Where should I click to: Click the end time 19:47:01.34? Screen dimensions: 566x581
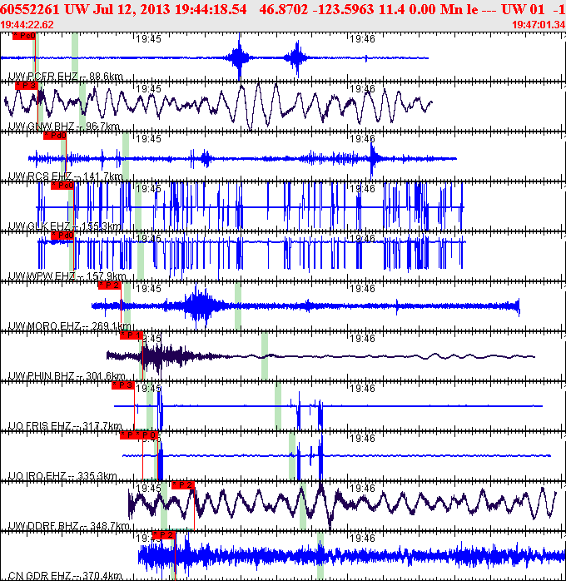coord(539,25)
